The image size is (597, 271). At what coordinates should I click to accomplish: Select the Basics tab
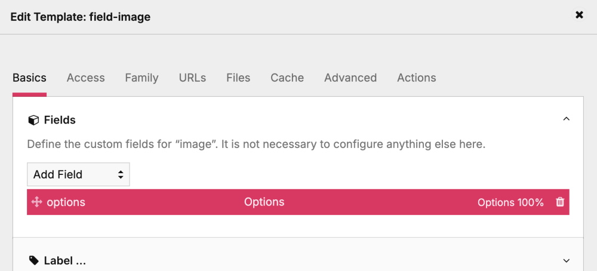pyautogui.click(x=29, y=78)
